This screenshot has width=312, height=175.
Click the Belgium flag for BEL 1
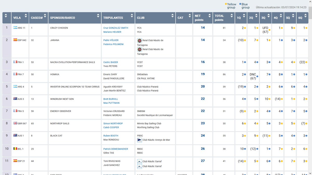pyautogui.click(x=15, y=149)
